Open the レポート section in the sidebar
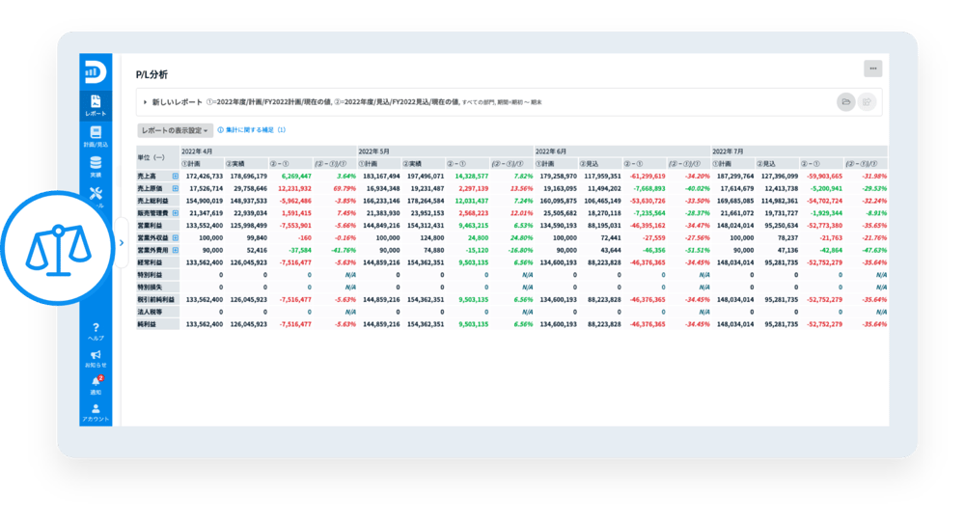The height and width of the screenshot is (521, 965). [96, 105]
